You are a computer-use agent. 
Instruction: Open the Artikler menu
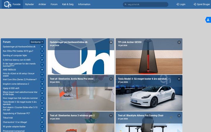(42, 4)
